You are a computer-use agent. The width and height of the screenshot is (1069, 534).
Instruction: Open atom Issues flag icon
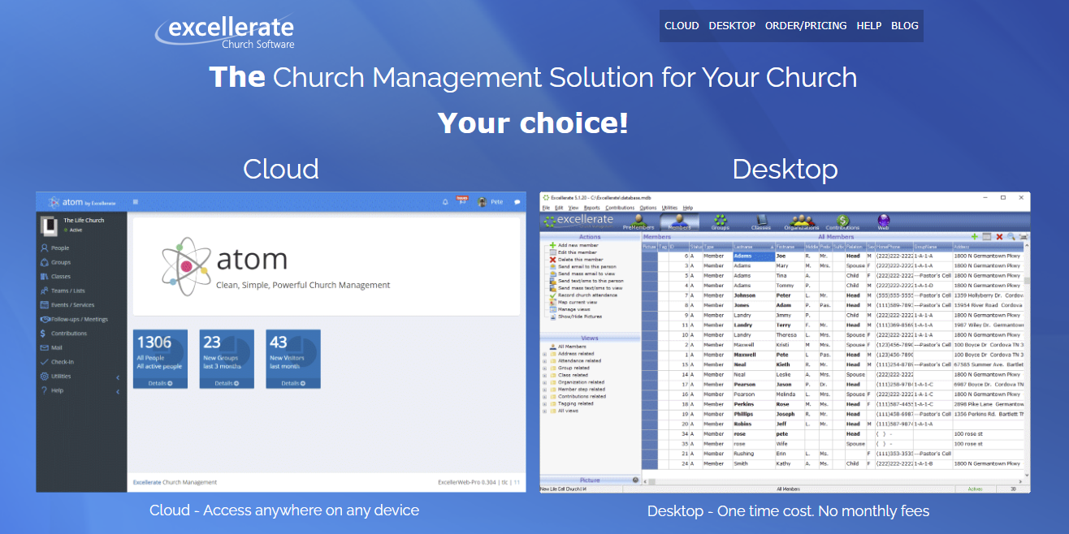coord(462,200)
